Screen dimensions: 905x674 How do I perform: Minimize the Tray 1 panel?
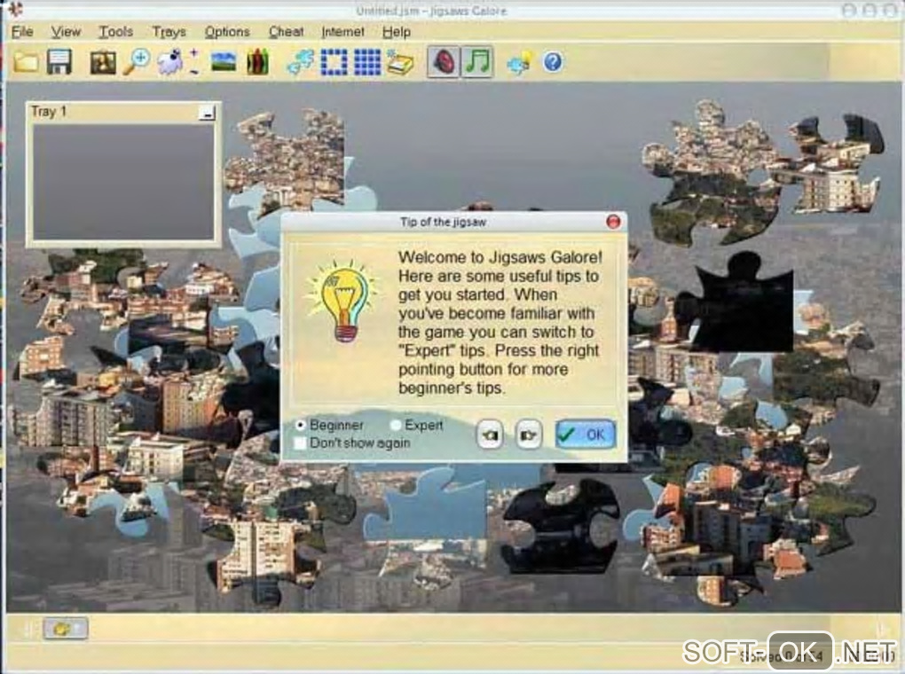pos(207,113)
